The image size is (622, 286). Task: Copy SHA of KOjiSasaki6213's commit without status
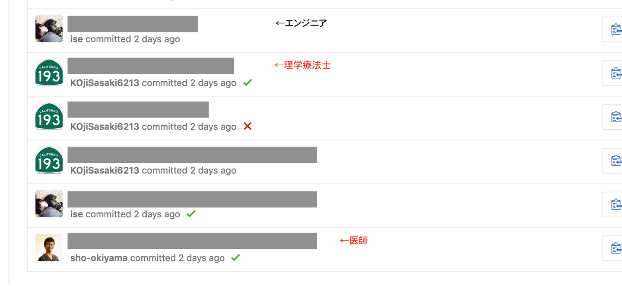coord(615,161)
